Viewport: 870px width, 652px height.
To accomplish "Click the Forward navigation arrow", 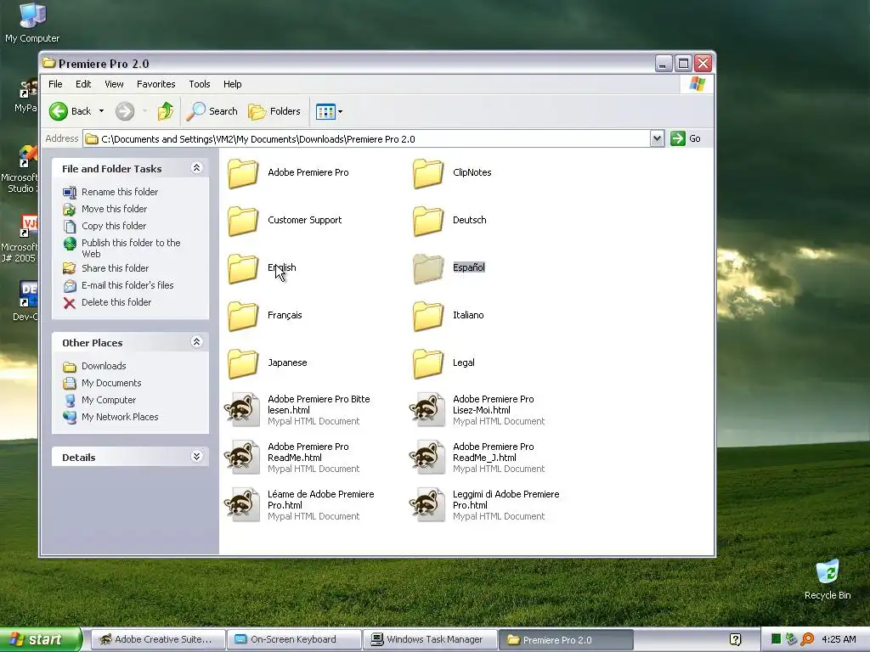I will [125, 111].
